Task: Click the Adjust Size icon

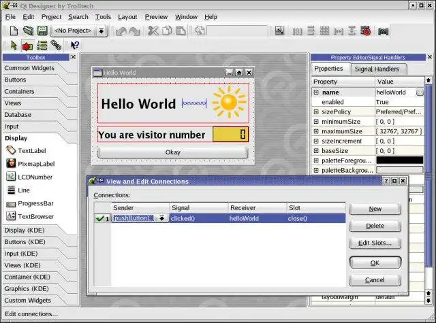Action: click(x=279, y=31)
